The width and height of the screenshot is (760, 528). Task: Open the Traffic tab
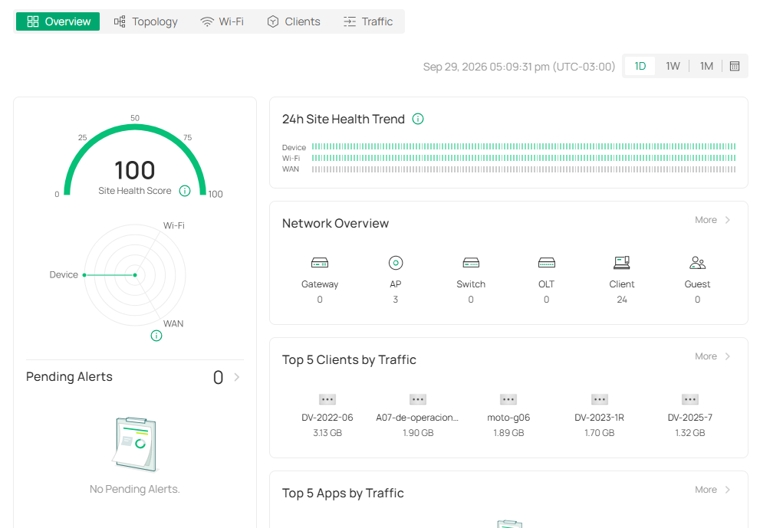(x=368, y=21)
